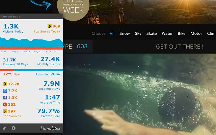The height and width of the screenshot is (135, 216).
Task: Click the visitors area chart
Action: (31, 44)
